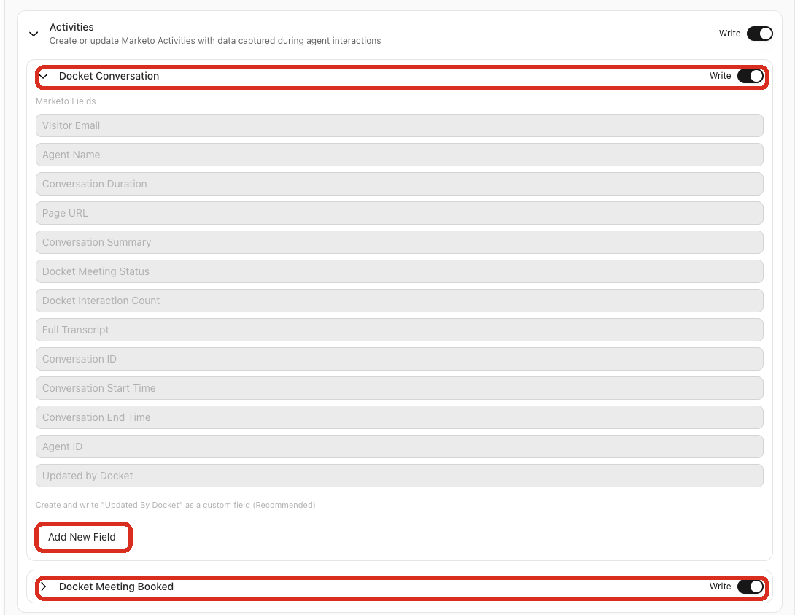Click the Marketo Fields label
This screenshot has height=615, width=795.
[x=66, y=101]
